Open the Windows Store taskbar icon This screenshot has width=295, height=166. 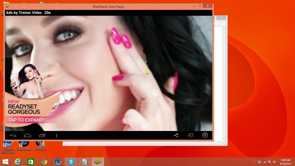(x=31, y=162)
